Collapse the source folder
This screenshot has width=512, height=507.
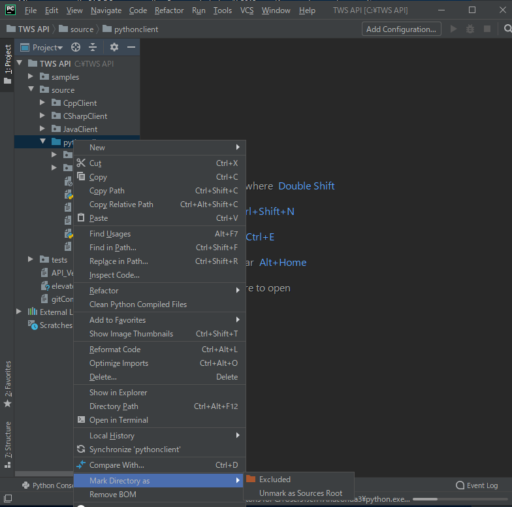(31, 89)
